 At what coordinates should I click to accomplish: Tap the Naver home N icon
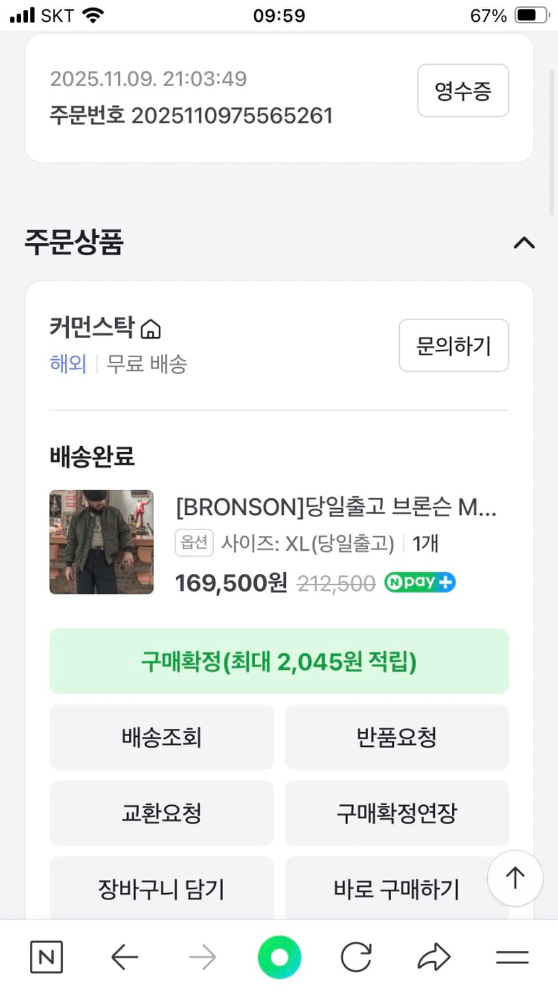[x=46, y=957]
